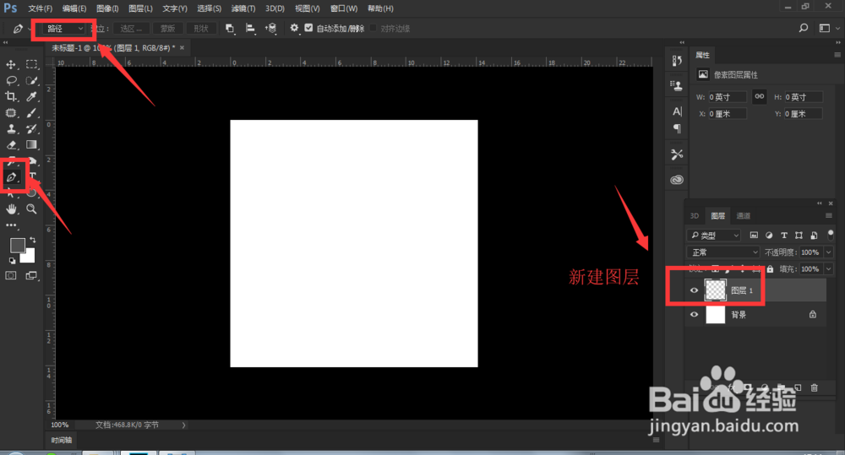Open the 文件(F) menu
Viewport: 845px width, 455px height.
[40, 8]
